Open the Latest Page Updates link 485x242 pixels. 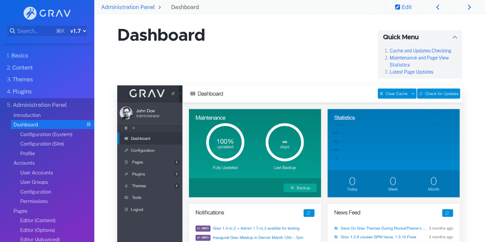click(411, 72)
